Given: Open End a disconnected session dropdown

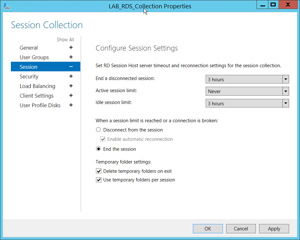Looking at the screenshot, I should tap(286, 79).
